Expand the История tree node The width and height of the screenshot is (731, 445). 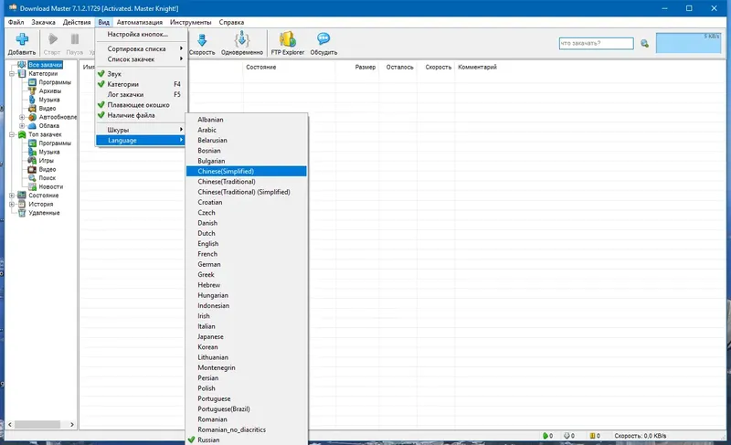12,204
